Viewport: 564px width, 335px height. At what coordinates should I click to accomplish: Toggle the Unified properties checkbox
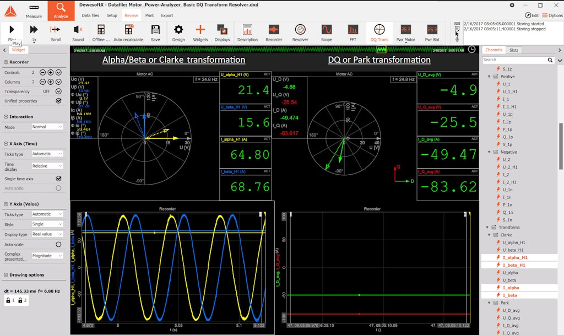pos(58,101)
